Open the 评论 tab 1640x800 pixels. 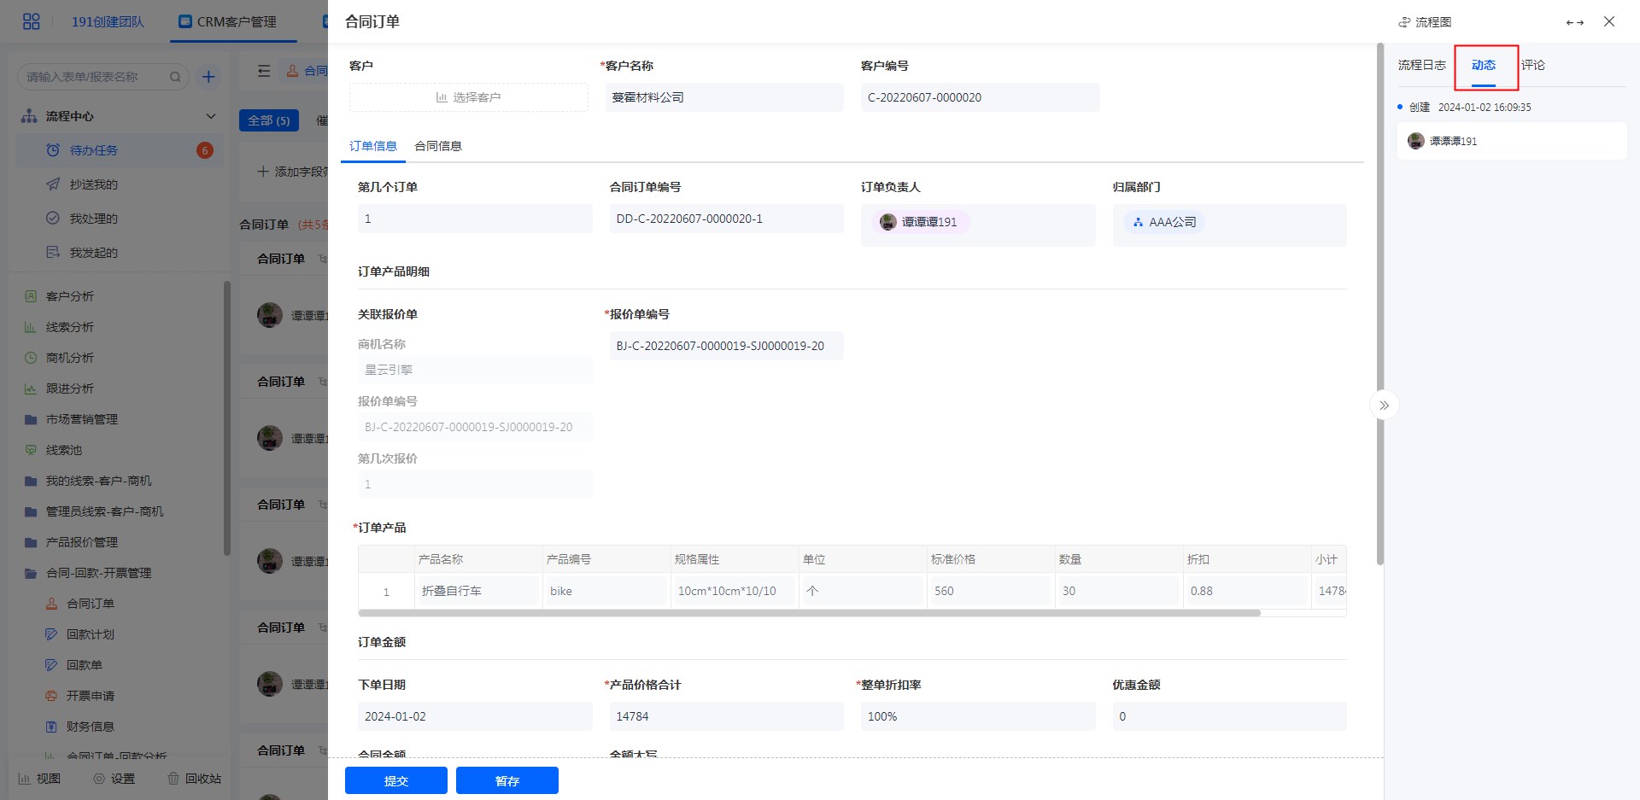(1532, 65)
